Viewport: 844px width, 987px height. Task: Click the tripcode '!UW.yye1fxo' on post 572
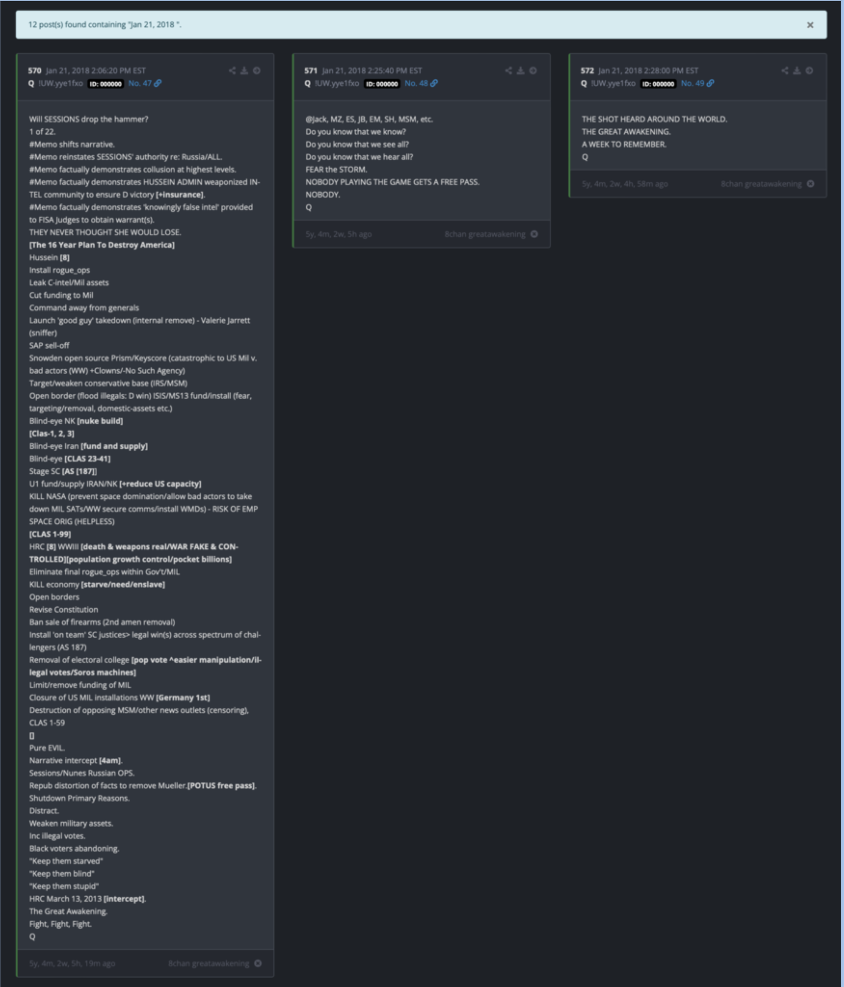coord(613,83)
